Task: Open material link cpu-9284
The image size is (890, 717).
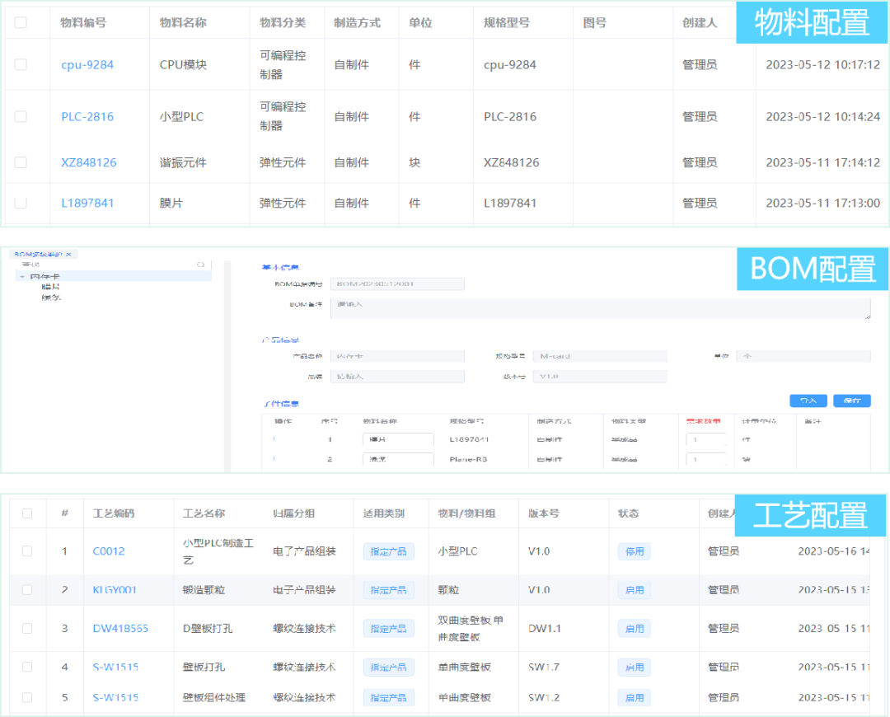Action: coord(87,65)
